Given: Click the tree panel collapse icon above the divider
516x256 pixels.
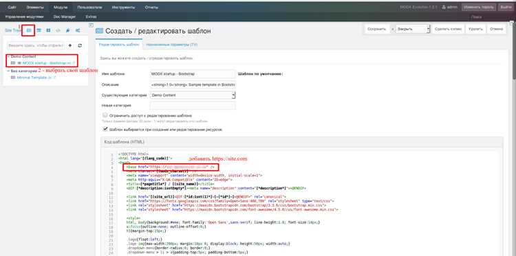Looking at the screenshot, I should click(x=91, y=25).
